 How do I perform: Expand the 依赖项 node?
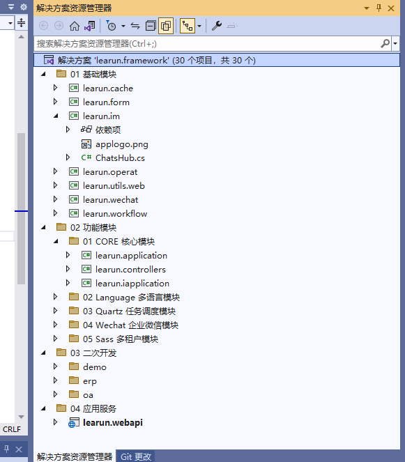click(x=68, y=130)
